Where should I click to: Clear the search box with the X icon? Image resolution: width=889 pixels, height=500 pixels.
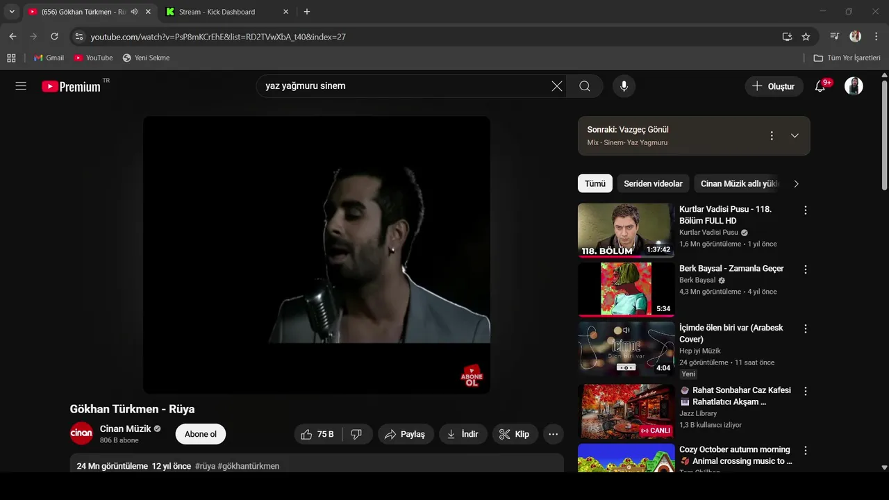[x=557, y=86]
